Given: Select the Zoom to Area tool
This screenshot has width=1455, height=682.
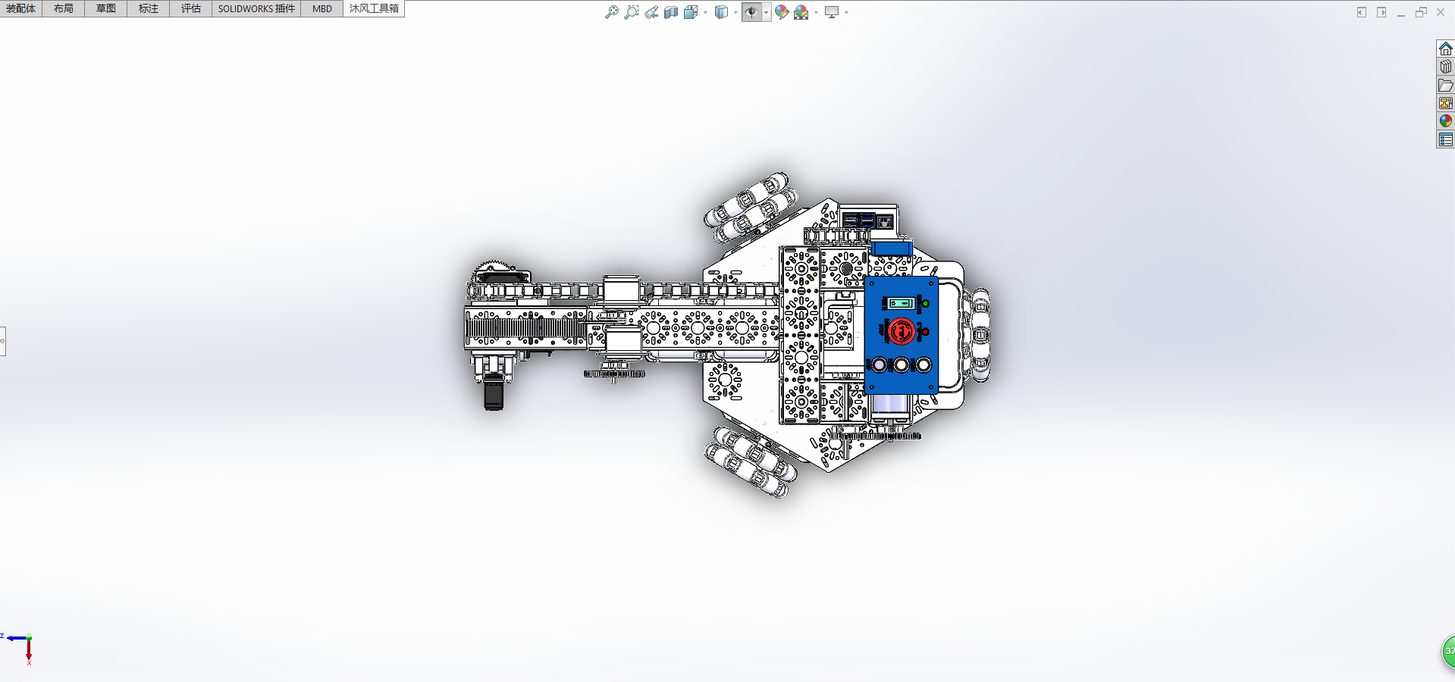Looking at the screenshot, I should pos(632,12).
